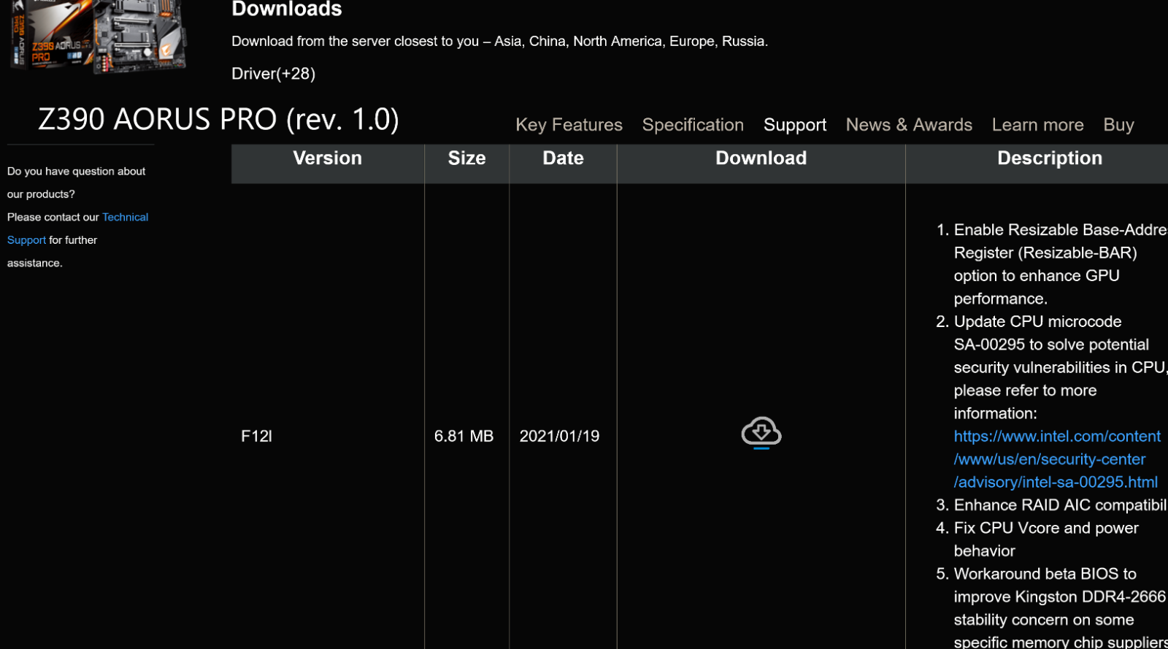This screenshot has width=1168, height=649.
Task: Click the Z390 AORUS PRO (rev. 1.0) title
Action: [x=218, y=119]
